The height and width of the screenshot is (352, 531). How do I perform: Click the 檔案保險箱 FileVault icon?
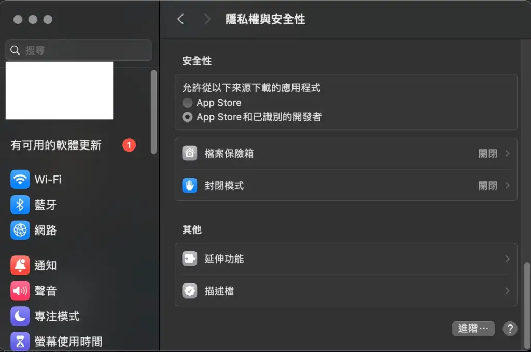pyautogui.click(x=189, y=153)
